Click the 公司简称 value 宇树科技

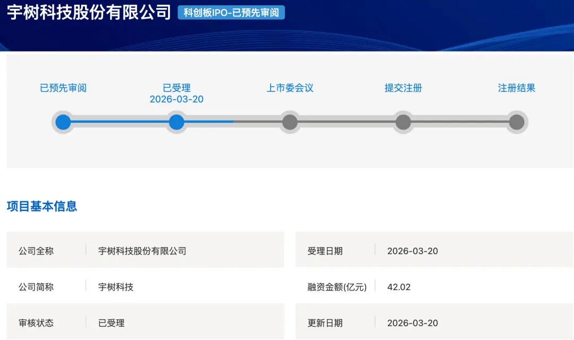116,287
